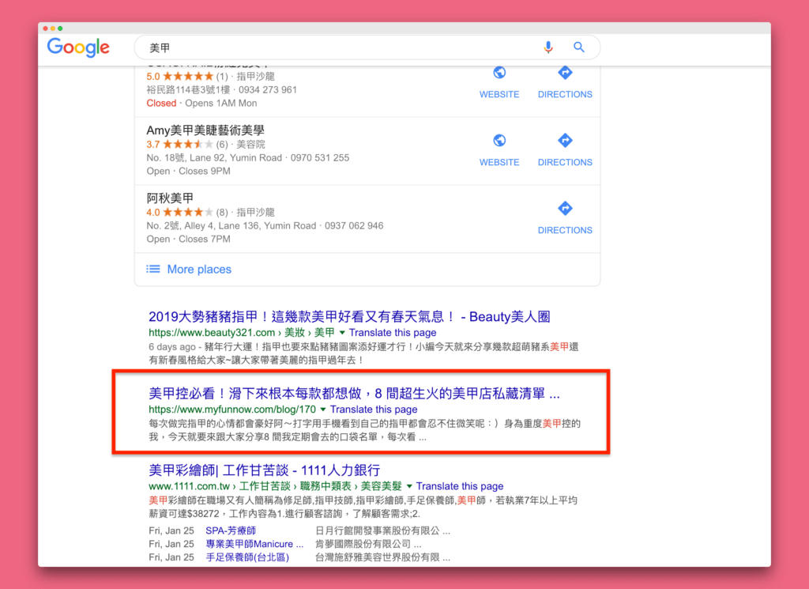Click the https://www.myfunnow.com/blog/170 URL text
The height and width of the screenshot is (589, 809).
pyautogui.click(x=232, y=410)
